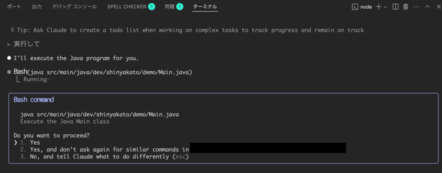Open the new terminal launch profile dropdown chevron
Viewport: 442px width, 173px height.
[385, 7]
